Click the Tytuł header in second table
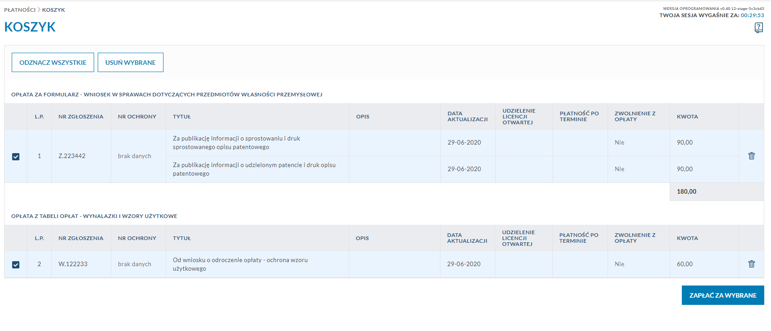771x331 pixels. click(181, 238)
